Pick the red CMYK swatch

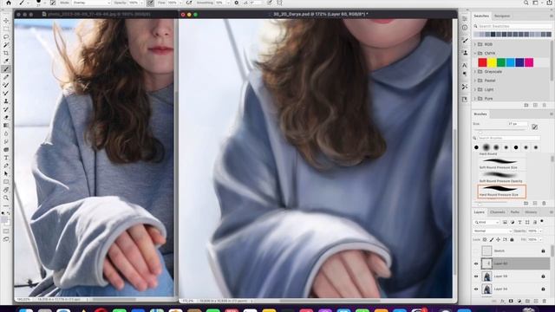pos(482,62)
